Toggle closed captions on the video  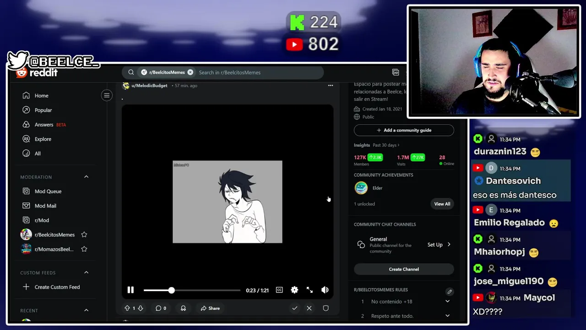pyautogui.click(x=279, y=290)
